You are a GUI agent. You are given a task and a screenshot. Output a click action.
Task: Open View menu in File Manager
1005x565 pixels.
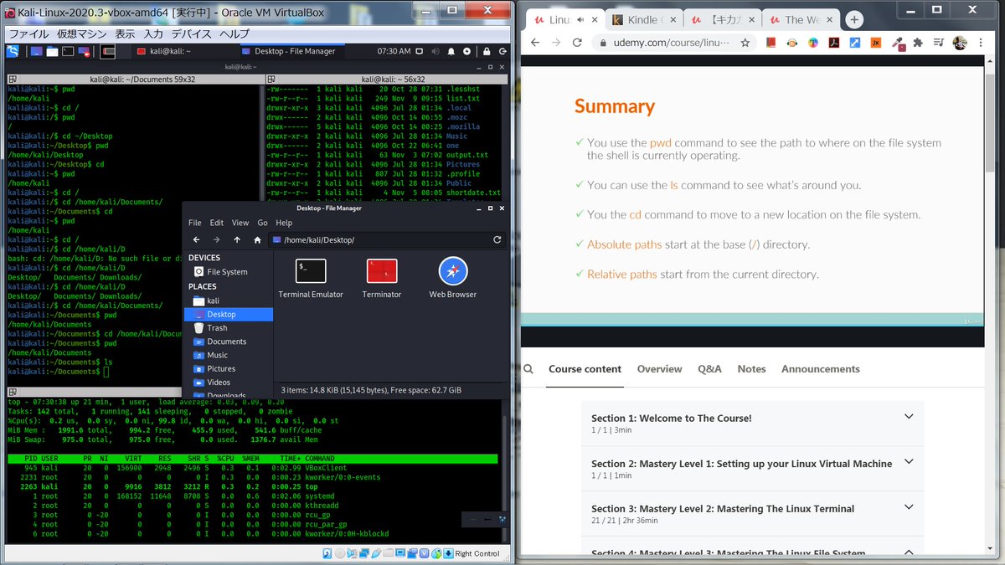(x=240, y=223)
